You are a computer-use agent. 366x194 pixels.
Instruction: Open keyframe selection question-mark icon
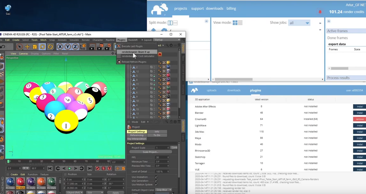coord(109,168)
